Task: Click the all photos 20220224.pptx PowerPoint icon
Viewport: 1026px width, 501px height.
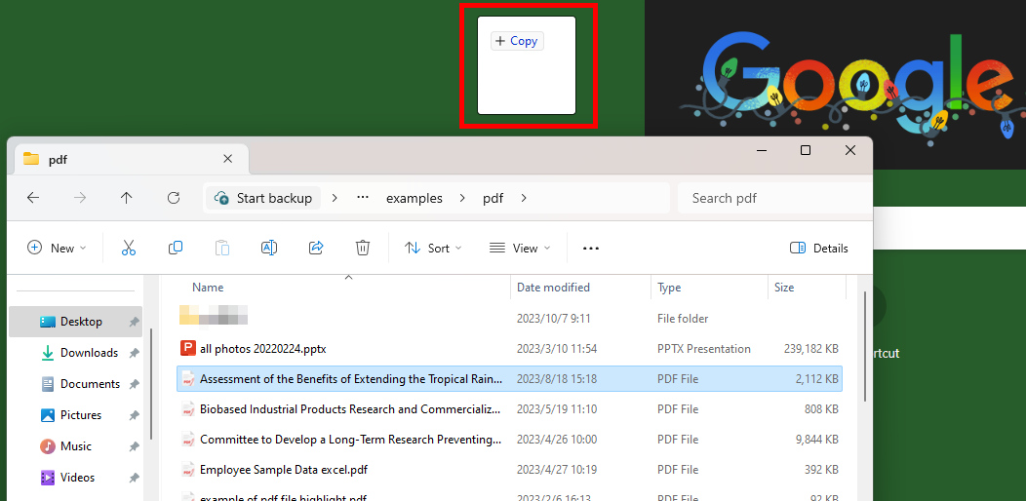Action: tap(188, 349)
